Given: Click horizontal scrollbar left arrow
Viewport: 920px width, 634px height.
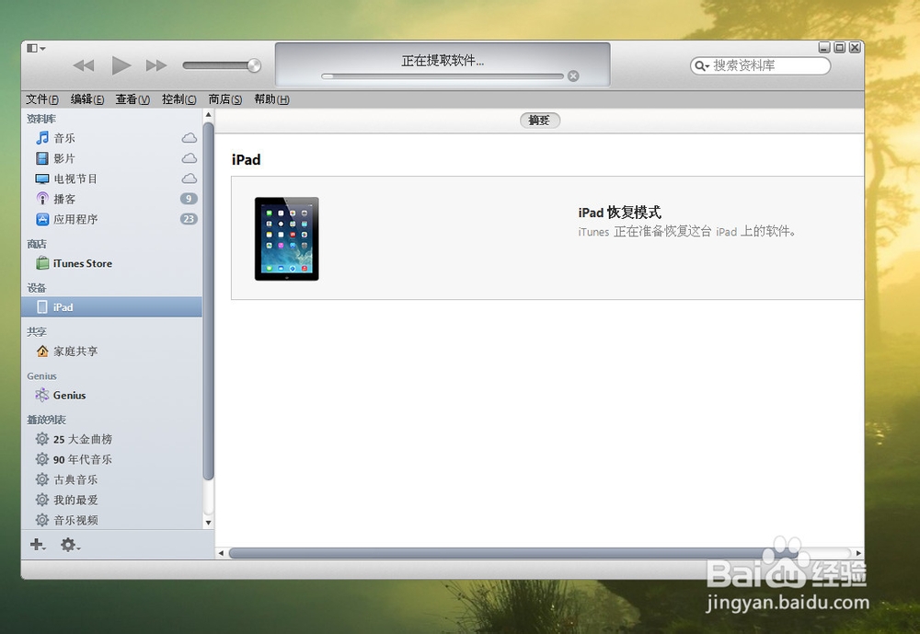Looking at the screenshot, I should (x=221, y=553).
